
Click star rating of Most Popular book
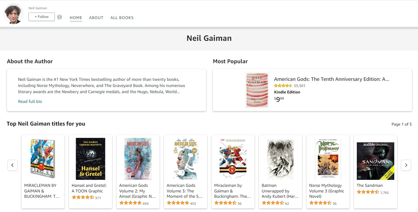[283, 86]
